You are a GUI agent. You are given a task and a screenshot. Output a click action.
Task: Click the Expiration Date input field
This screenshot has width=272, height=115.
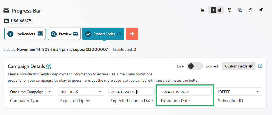point(185,92)
